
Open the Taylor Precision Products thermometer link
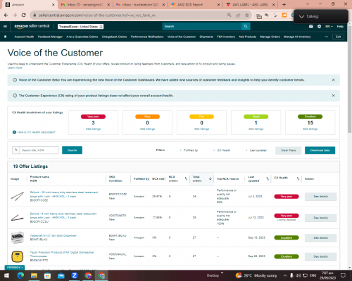[62, 254]
